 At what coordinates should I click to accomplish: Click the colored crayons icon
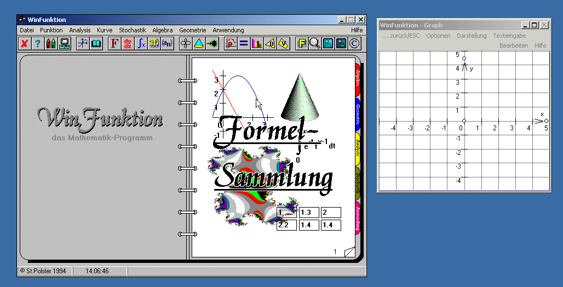tap(50, 43)
